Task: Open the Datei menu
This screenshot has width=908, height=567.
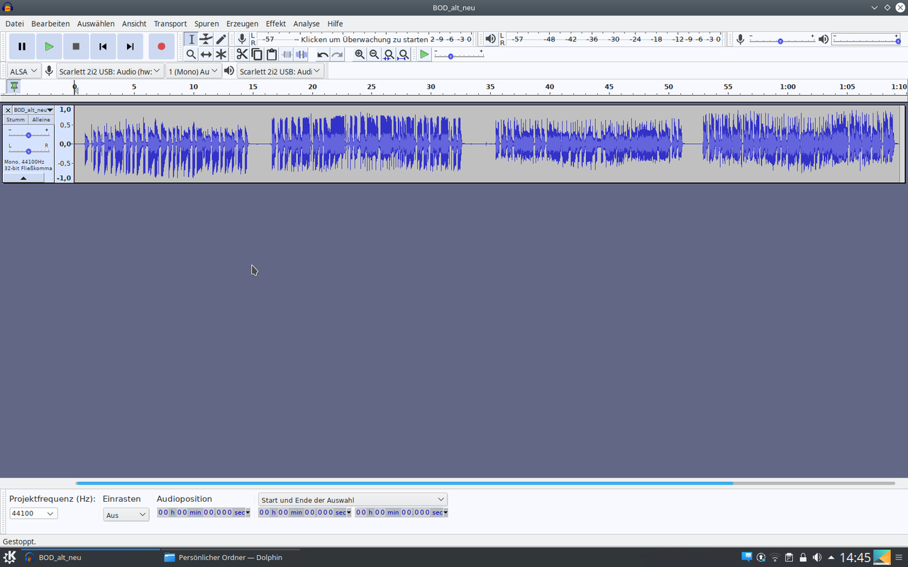Action: click(14, 23)
